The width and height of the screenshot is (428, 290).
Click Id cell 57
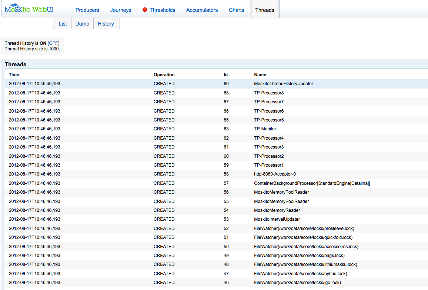(x=226, y=183)
